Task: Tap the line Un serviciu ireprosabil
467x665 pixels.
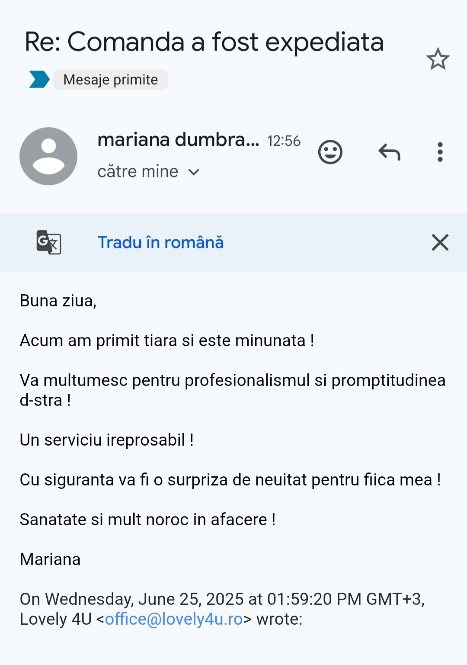Action: (107, 440)
